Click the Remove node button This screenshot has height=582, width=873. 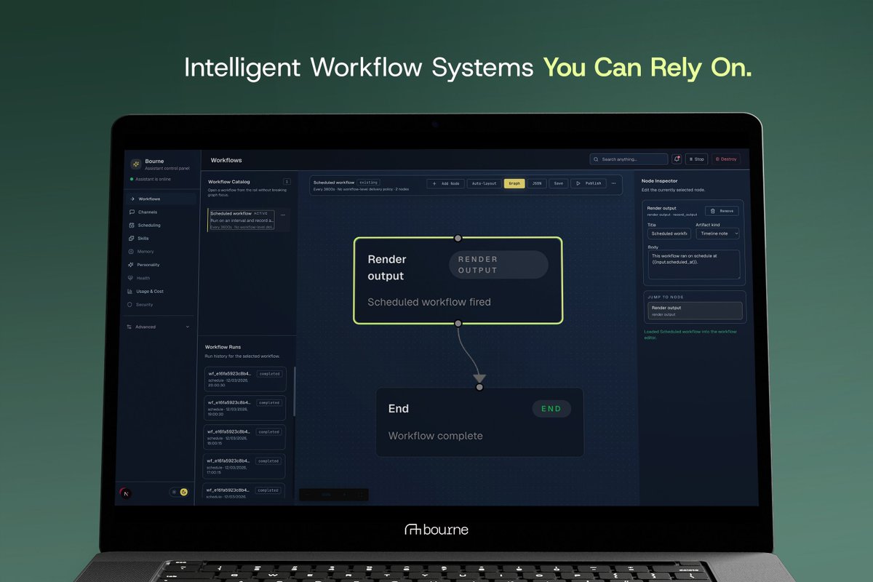coord(722,211)
